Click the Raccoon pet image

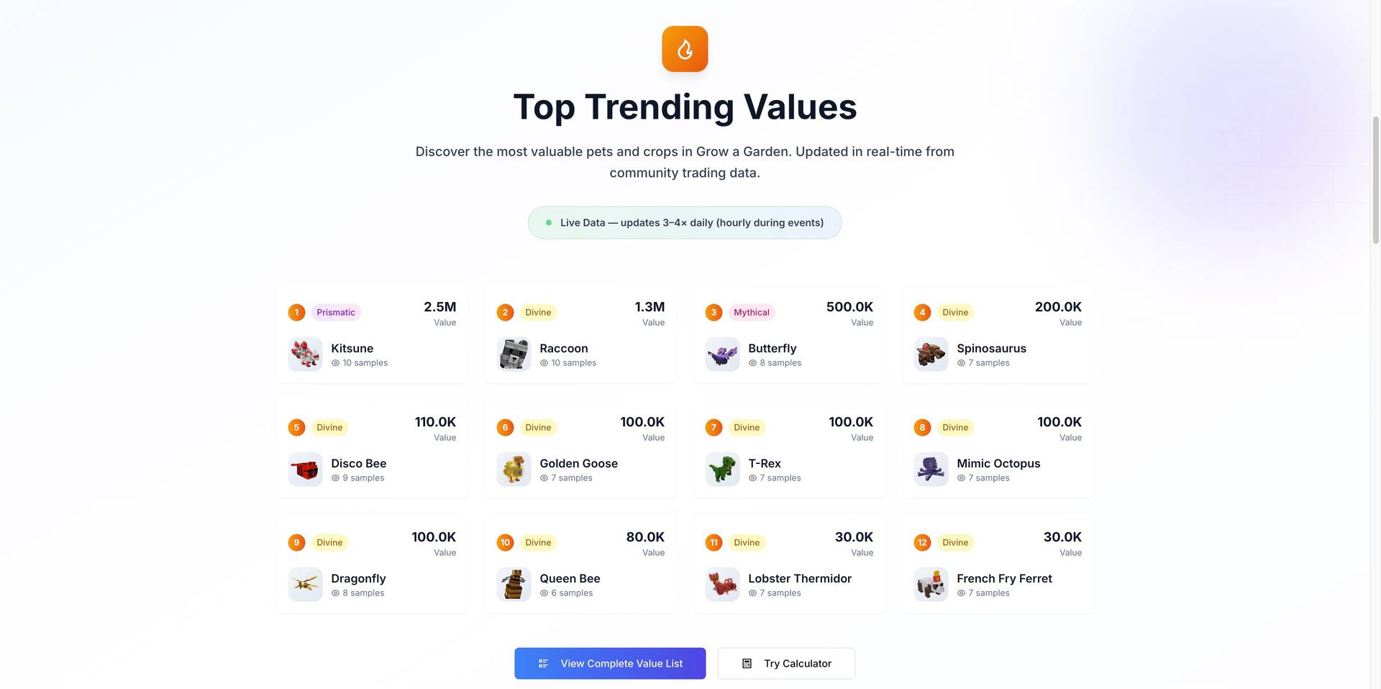point(514,355)
